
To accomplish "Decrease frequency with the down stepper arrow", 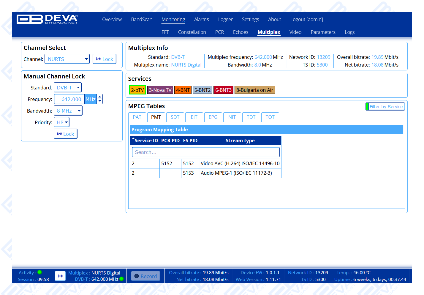I will point(100,101).
